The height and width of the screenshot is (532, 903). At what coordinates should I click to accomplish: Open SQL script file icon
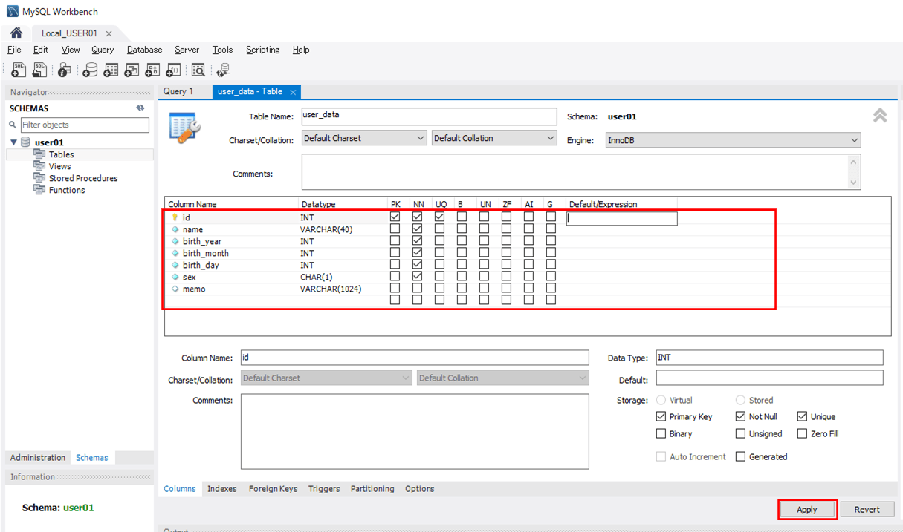pyautogui.click(x=39, y=70)
